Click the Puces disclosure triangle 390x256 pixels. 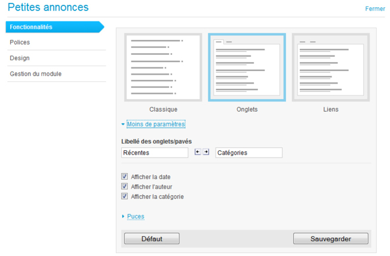tap(123, 217)
